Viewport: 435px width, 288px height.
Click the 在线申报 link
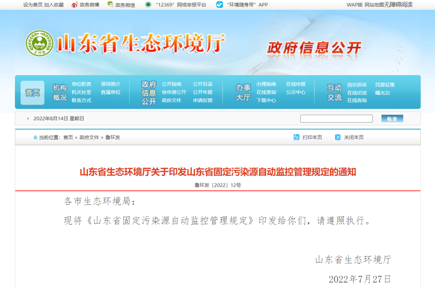pyautogui.click(x=296, y=84)
